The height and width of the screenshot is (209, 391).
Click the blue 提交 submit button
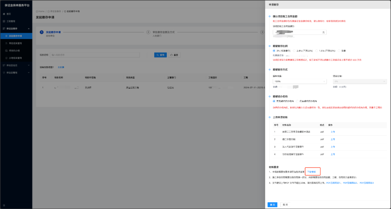coord(272,205)
